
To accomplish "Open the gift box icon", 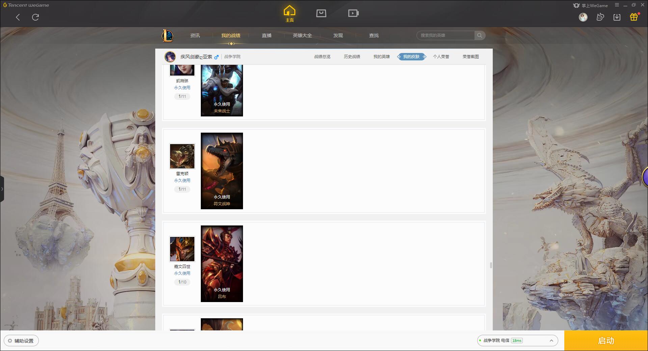I will coord(634,17).
